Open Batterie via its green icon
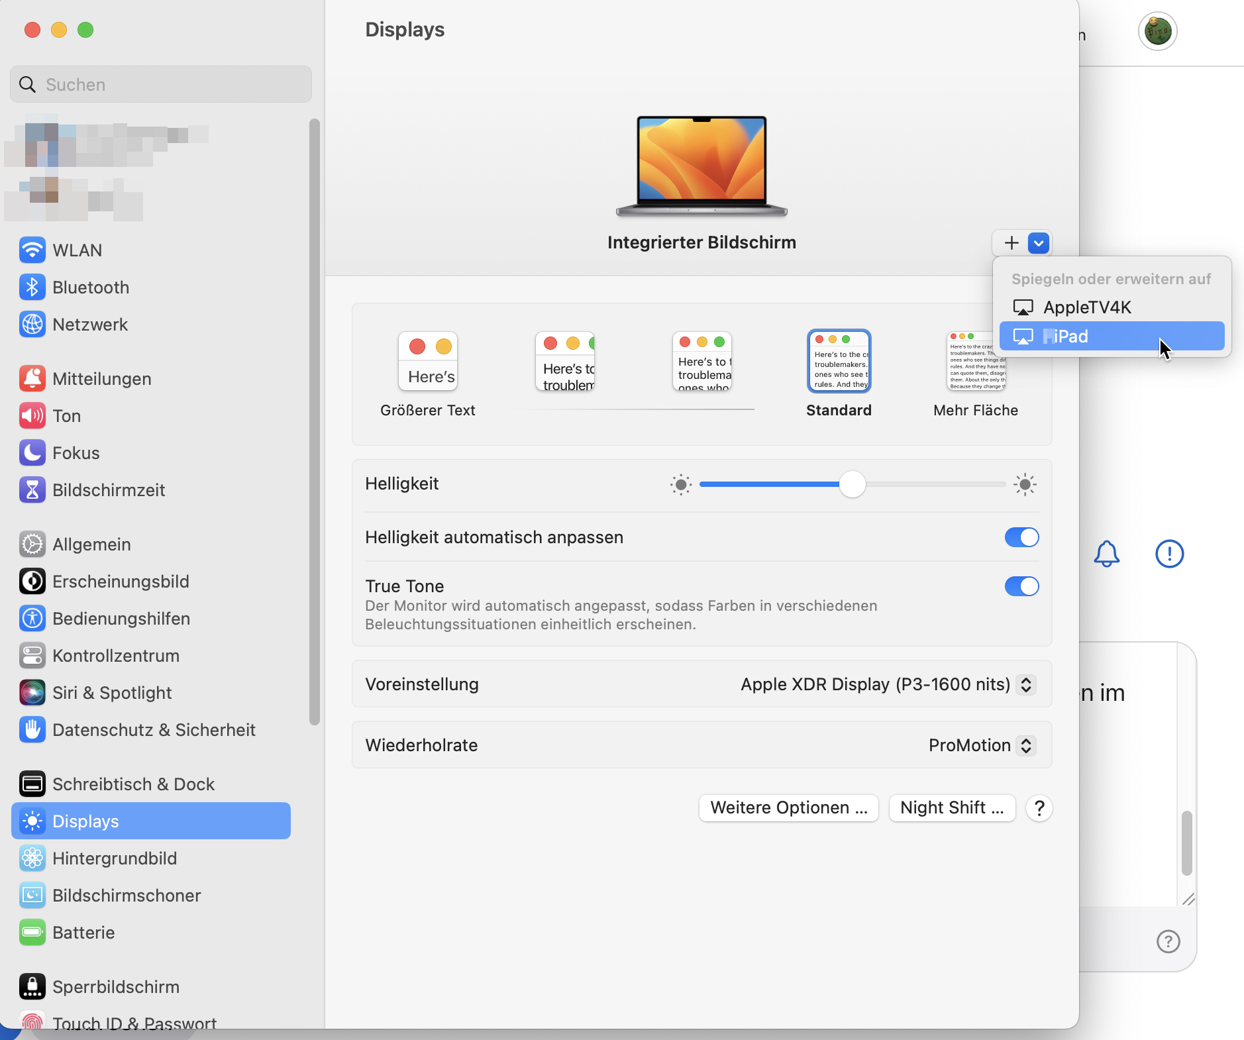This screenshot has height=1040, width=1244. [x=32, y=933]
